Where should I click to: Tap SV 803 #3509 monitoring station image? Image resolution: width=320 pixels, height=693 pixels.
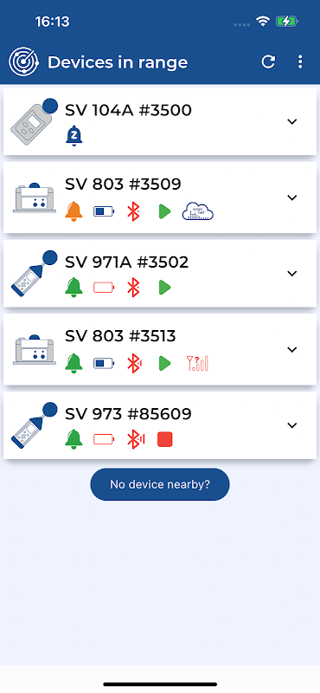pyautogui.click(x=35, y=198)
